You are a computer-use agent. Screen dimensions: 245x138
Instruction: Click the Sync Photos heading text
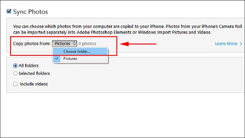[30, 12]
